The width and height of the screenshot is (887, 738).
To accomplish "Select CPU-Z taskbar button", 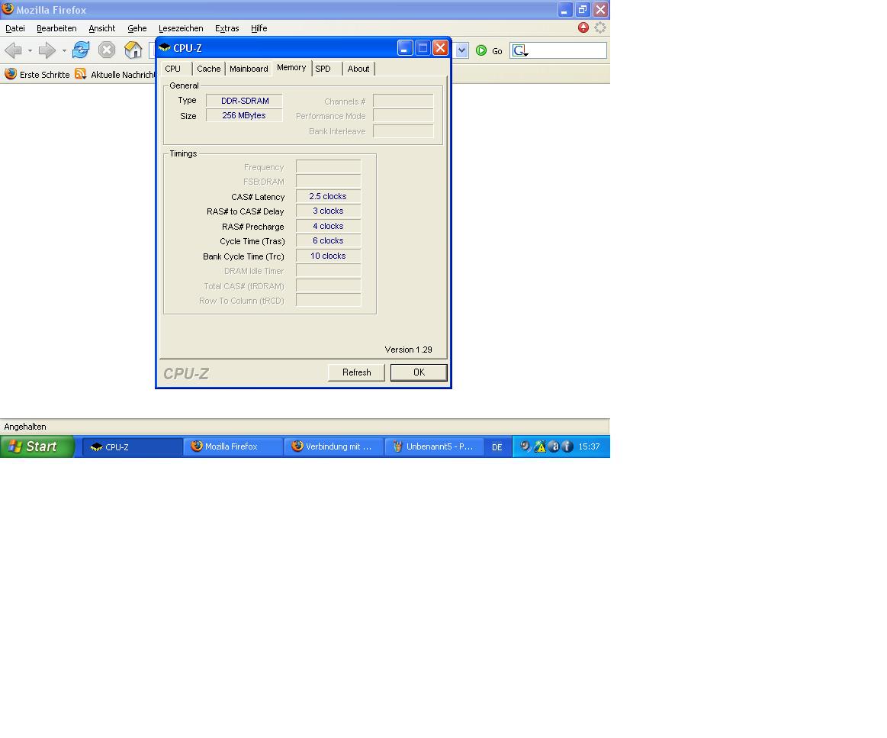I will click(x=133, y=446).
